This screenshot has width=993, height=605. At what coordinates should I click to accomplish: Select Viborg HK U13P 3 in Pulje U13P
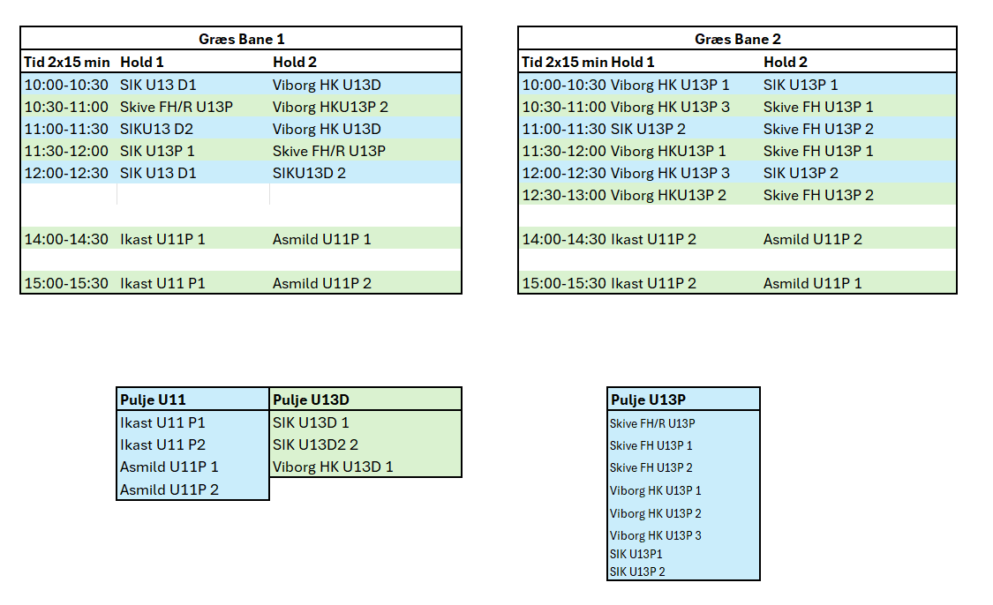click(656, 535)
